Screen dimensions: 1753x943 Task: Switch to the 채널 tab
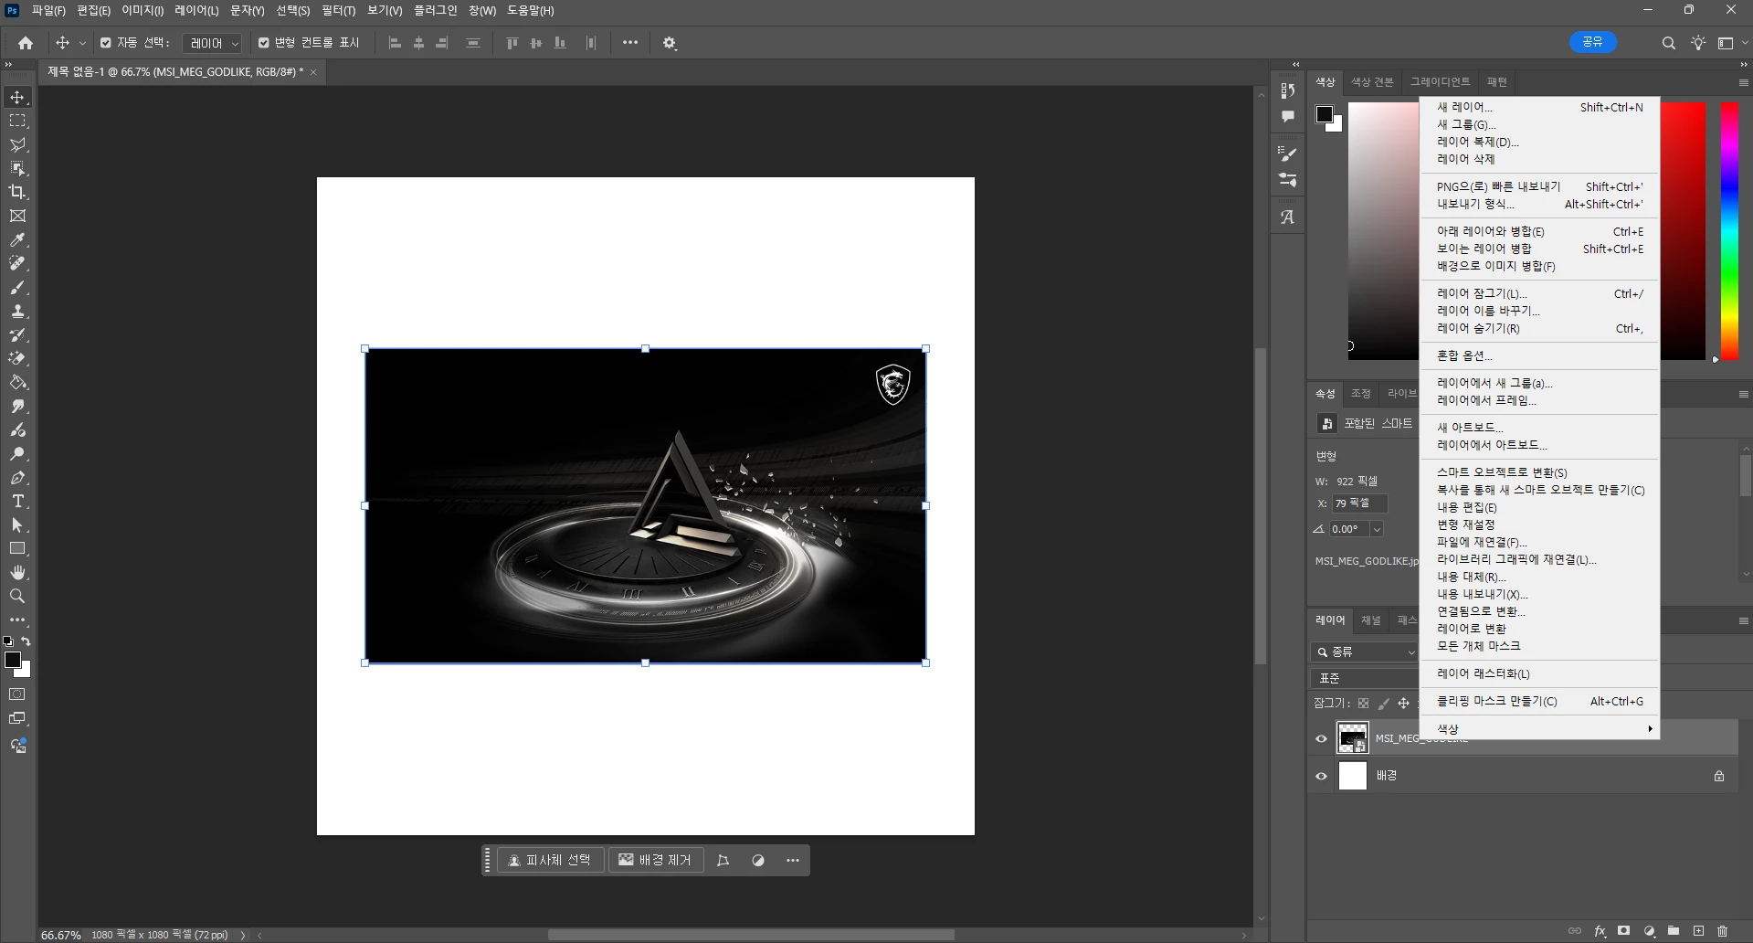click(1370, 620)
